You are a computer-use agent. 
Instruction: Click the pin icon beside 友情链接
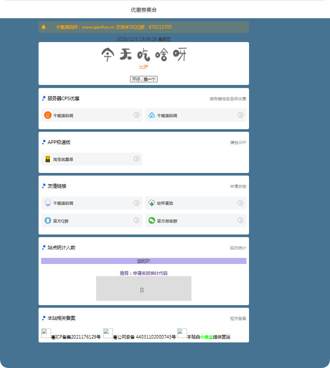(x=44, y=186)
